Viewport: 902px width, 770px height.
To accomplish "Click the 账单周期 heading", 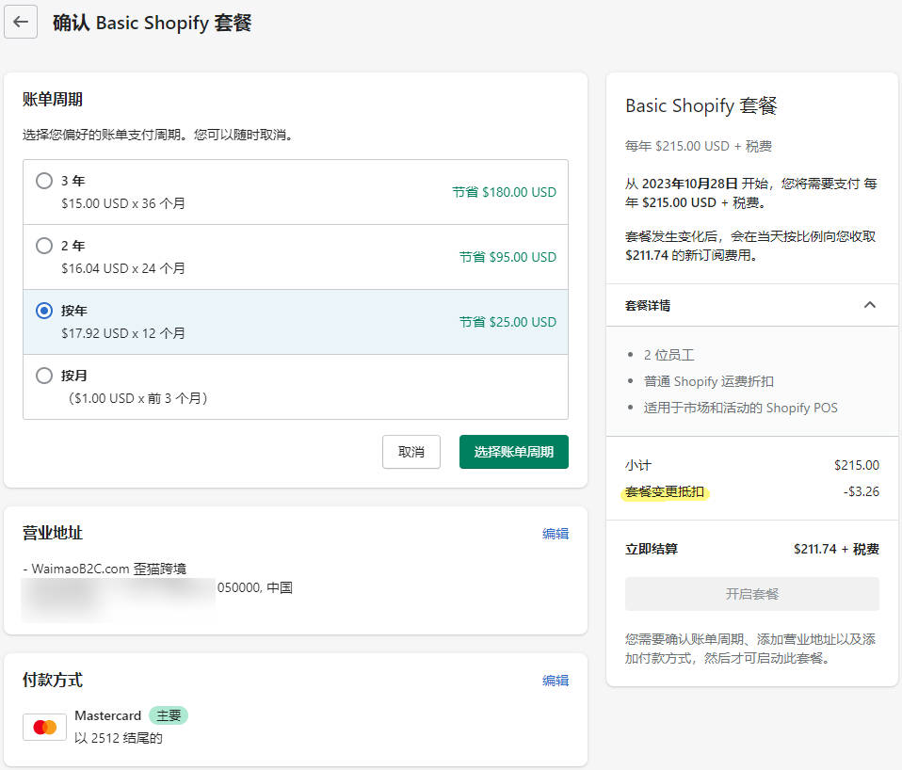I will pos(53,100).
